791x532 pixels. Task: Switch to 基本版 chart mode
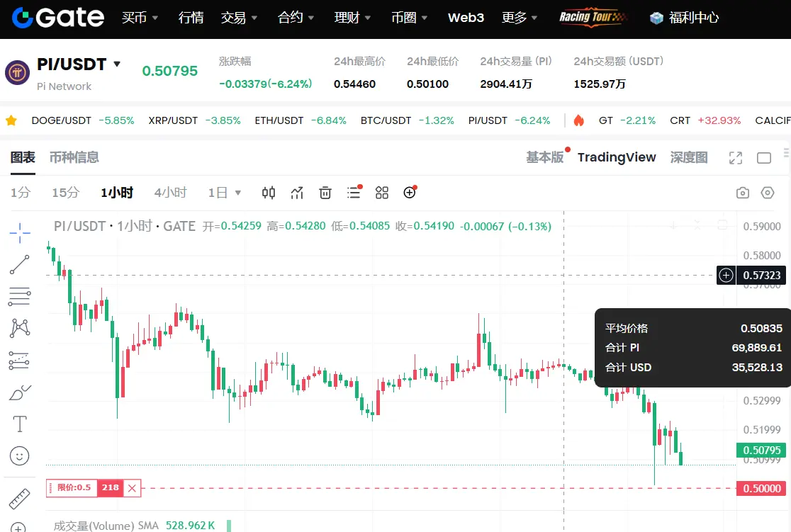(545, 157)
